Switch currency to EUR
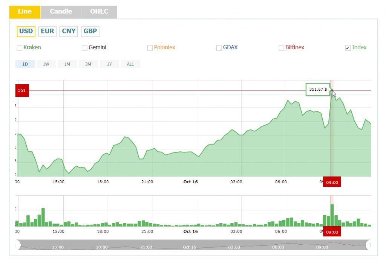Image resolution: width=386 pixels, height=265 pixels. [47, 31]
